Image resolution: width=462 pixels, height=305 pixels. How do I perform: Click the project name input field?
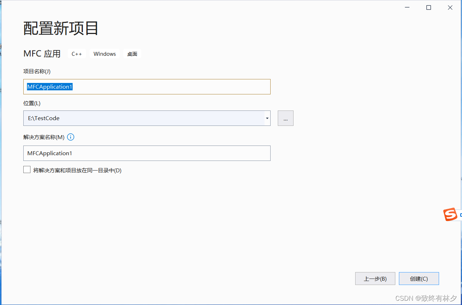147,87
